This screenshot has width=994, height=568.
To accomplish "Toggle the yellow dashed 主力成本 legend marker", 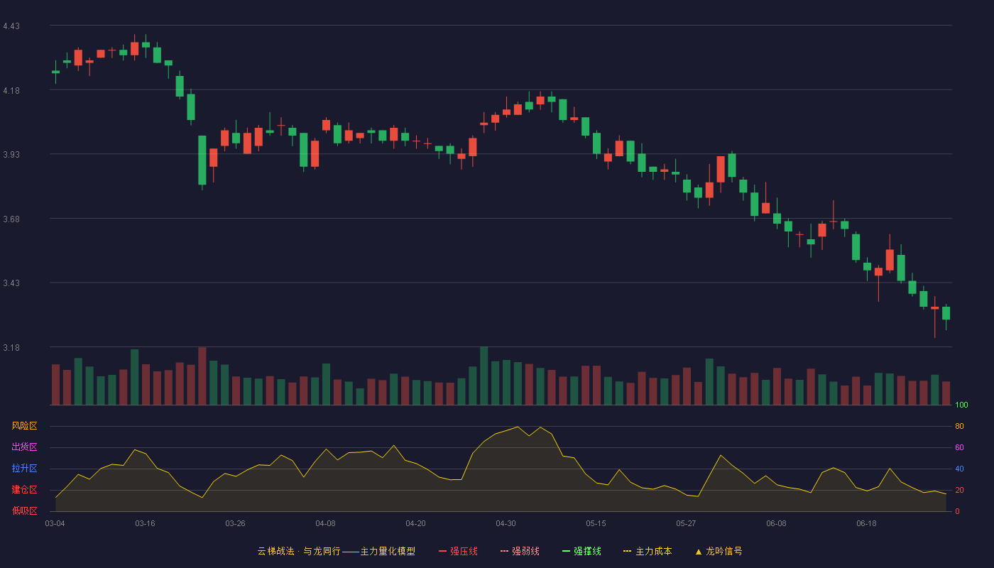I will pos(628,551).
